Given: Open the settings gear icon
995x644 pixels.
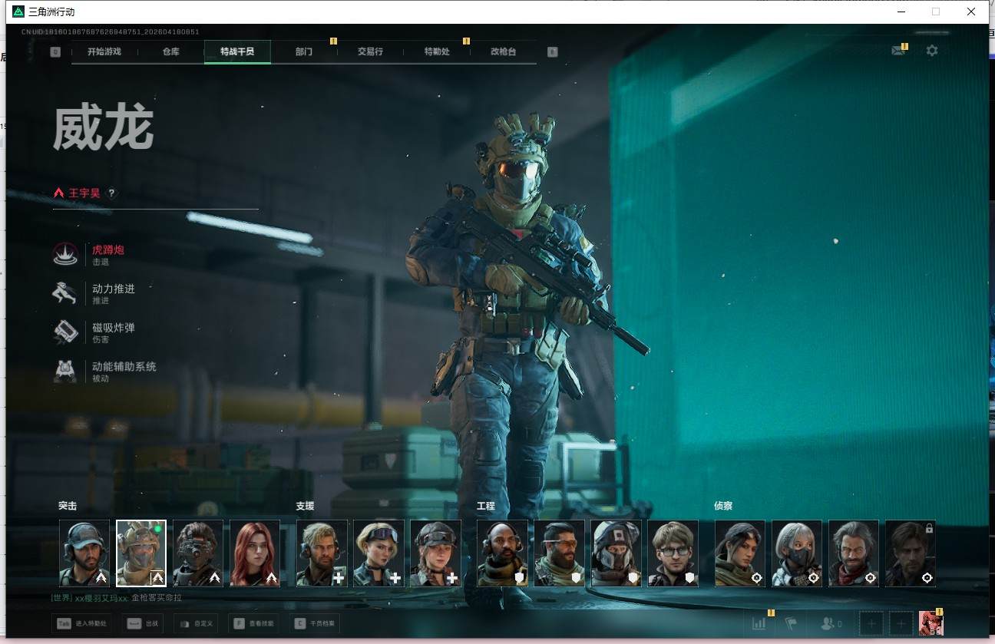Looking at the screenshot, I should click(932, 51).
